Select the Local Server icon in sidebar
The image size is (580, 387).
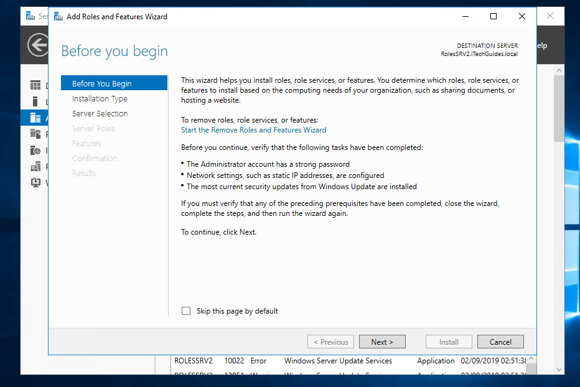click(x=35, y=100)
